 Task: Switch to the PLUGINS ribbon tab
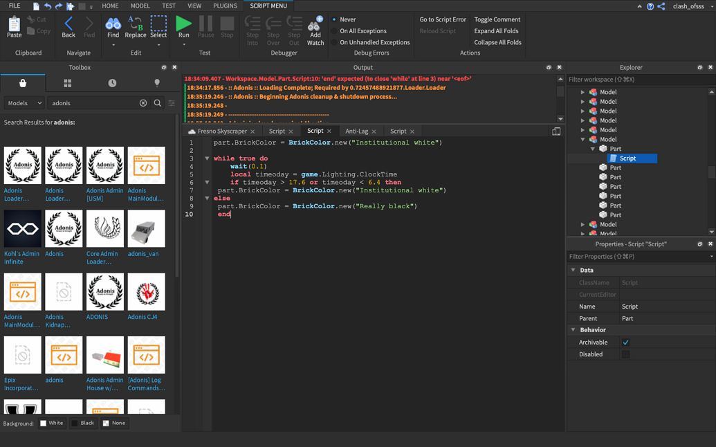pyautogui.click(x=225, y=6)
